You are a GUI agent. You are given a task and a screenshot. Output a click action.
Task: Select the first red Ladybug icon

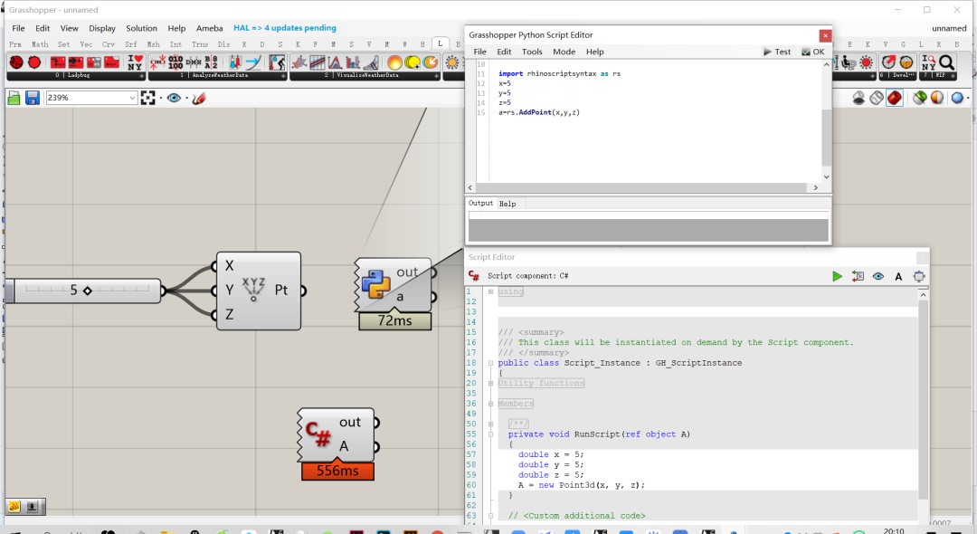pyautogui.click(x=16, y=62)
